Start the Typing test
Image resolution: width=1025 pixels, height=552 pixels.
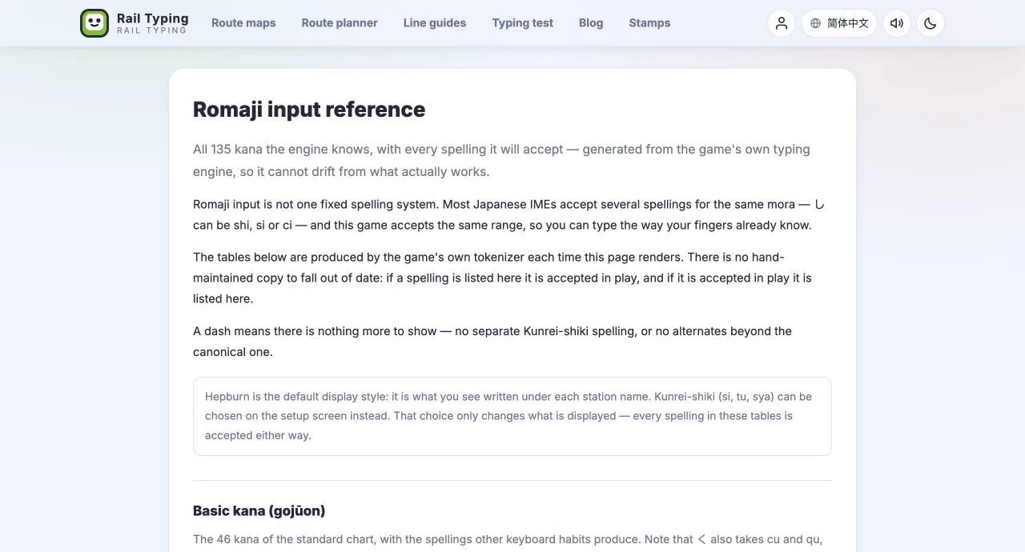click(x=523, y=23)
